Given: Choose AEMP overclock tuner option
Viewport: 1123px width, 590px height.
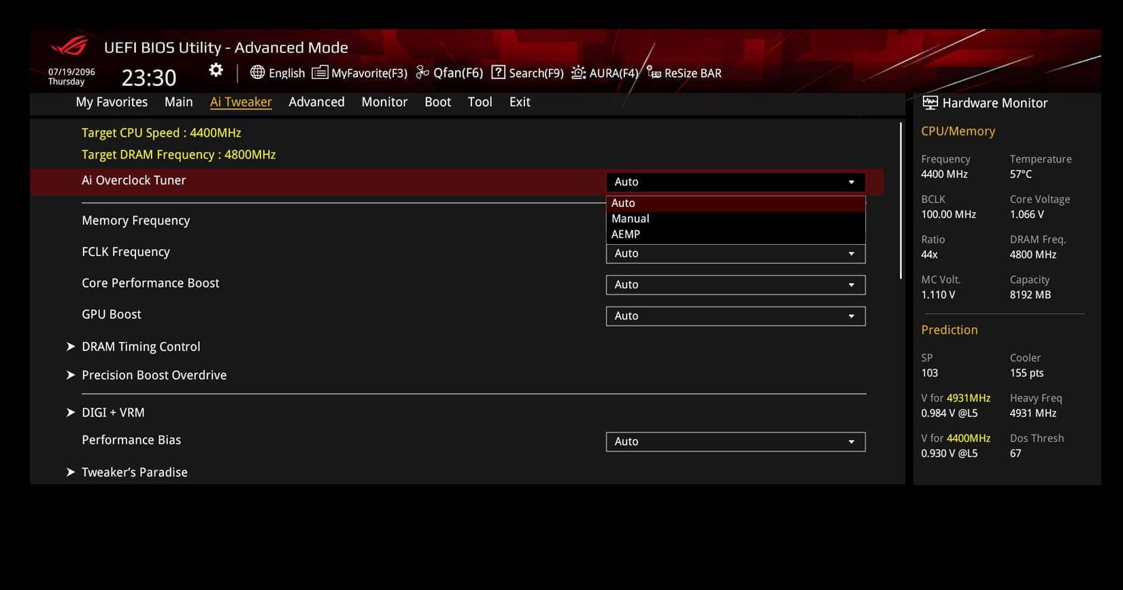Looking at the screenshot, I should click(x=626, y=234).
